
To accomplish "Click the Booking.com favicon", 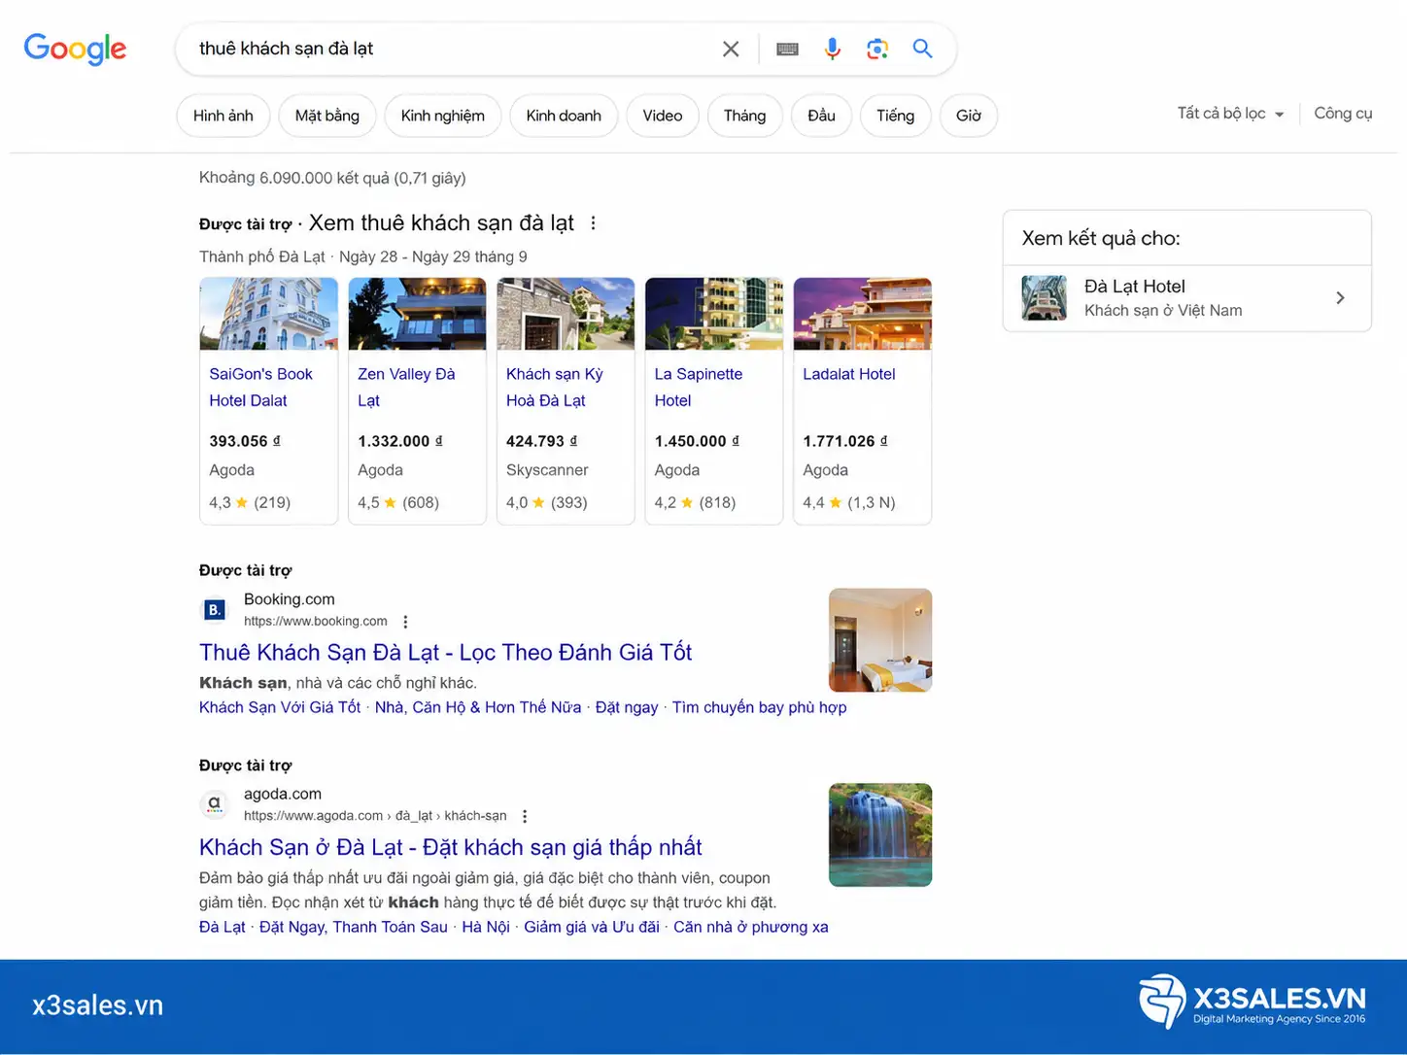I will click(215, 610).
